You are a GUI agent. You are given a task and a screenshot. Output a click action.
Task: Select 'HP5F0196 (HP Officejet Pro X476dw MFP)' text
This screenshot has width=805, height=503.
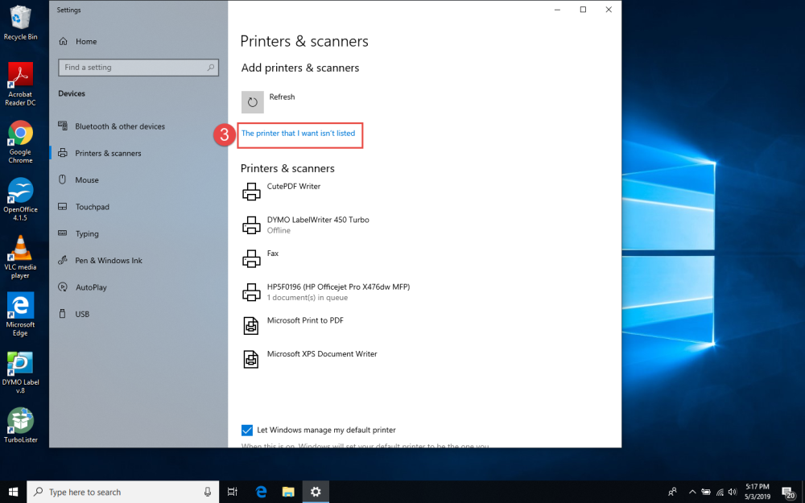(338, 287)
